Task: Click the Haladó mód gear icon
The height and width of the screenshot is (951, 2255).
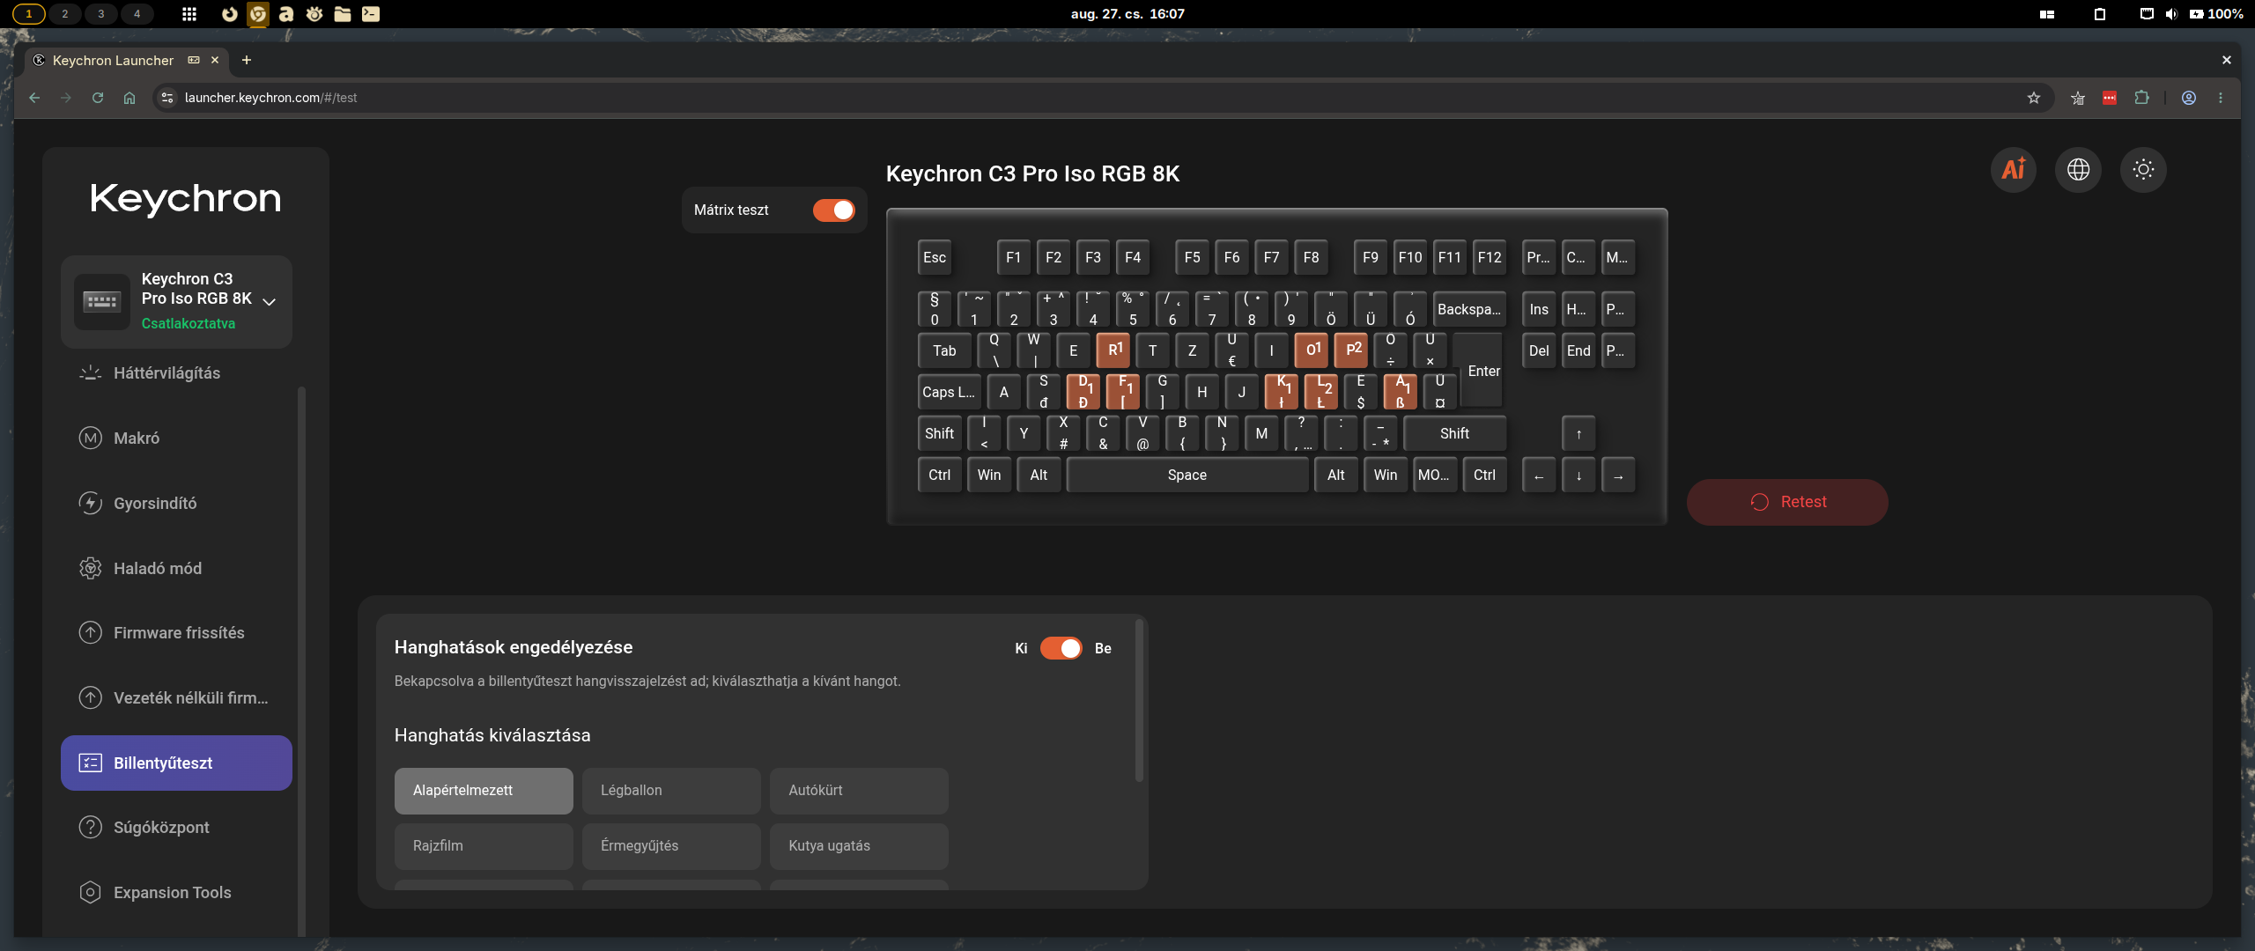Action: point(91,568)
